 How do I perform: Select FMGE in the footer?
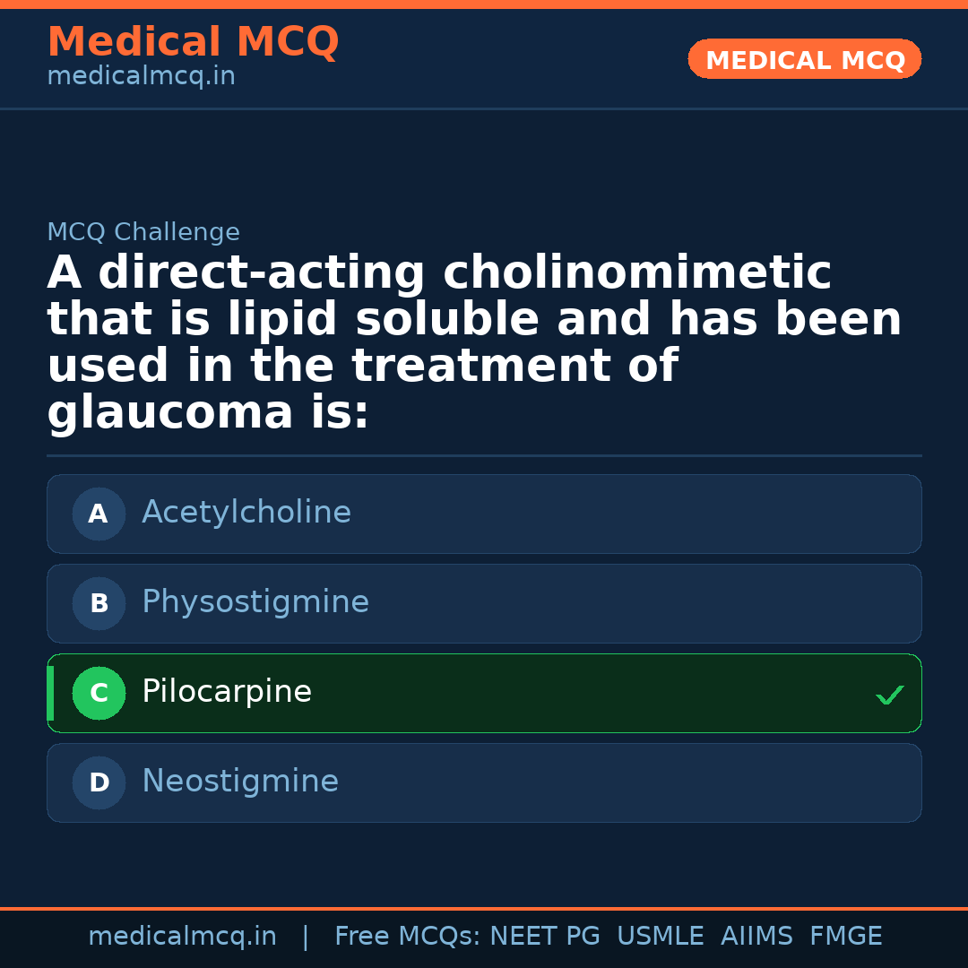coord(845,937)
